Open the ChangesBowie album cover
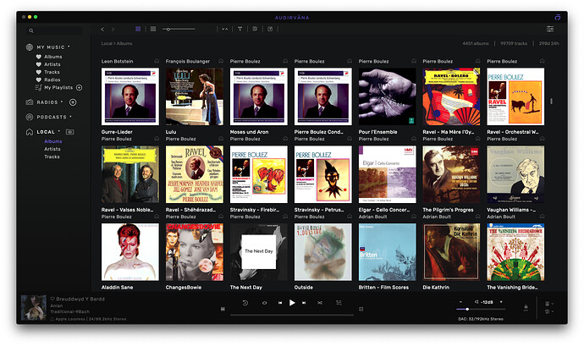Screen dimensions: 584x346 (x=195, y=252)
